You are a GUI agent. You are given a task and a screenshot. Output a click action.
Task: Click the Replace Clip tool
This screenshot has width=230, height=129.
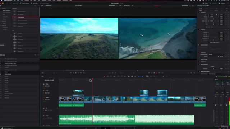(125, 76)
